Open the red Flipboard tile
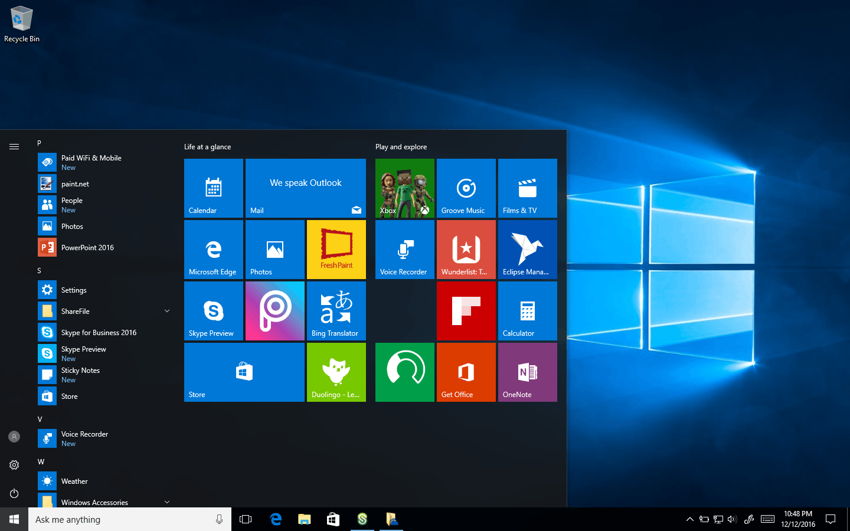This screenshot has width=850, height=531. (x=466, y=311)
